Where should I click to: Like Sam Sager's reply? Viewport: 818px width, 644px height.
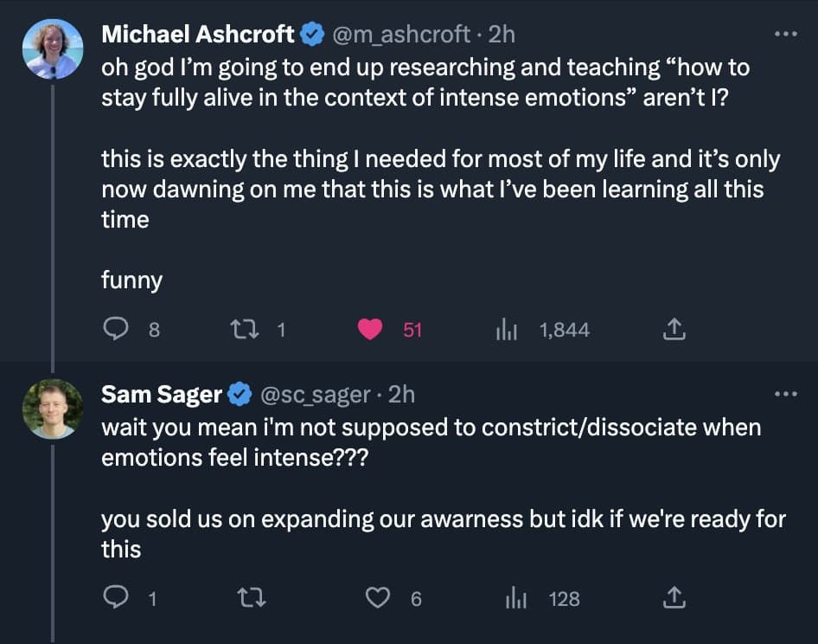click(x=378, y=598)
